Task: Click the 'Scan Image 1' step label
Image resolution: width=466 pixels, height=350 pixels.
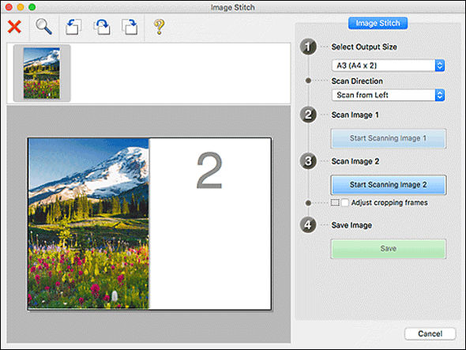Action: (355, 115)
